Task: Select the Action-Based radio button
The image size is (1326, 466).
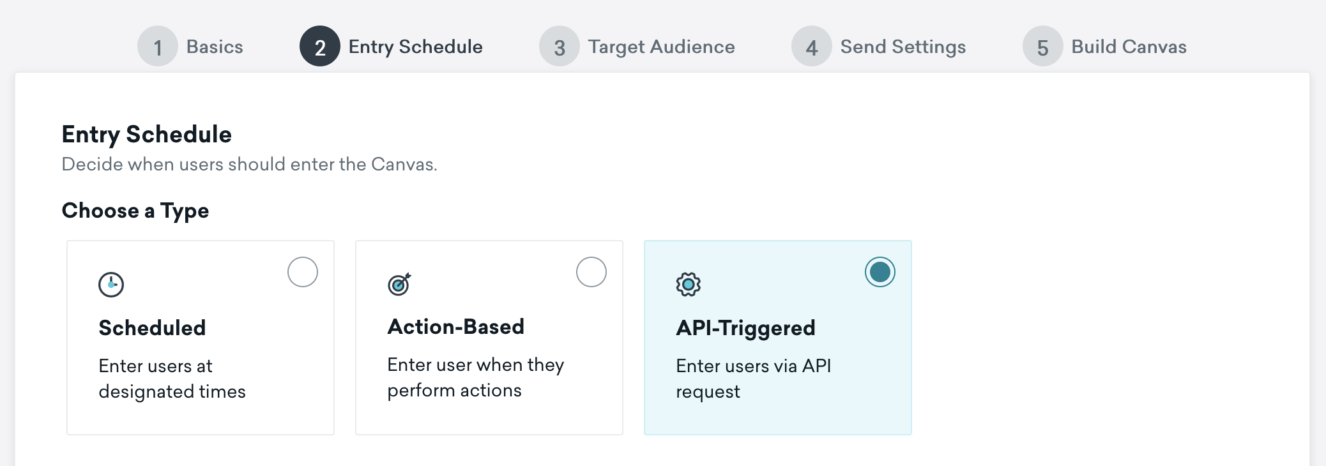Action: pyautogui.click(x=591, y=272)
